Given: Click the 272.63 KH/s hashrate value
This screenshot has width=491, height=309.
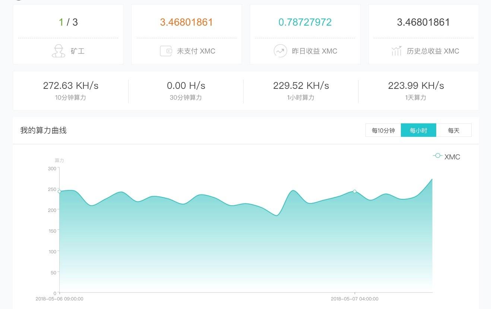Looking at the screenshot, I should click(x=71, y=86).
